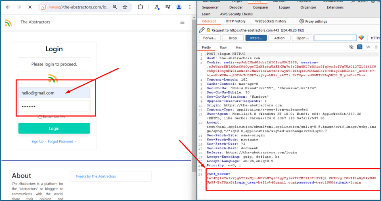Open Chrome extensions puzzle icon
The height and width of the screenshot is (201, 381).
pyautogui.click(x=140, y=7)
